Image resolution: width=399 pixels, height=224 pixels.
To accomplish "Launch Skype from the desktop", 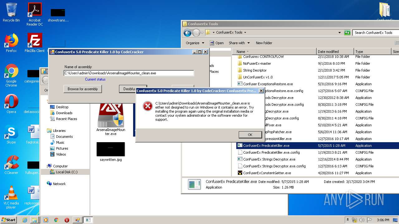I will [11, 134].
